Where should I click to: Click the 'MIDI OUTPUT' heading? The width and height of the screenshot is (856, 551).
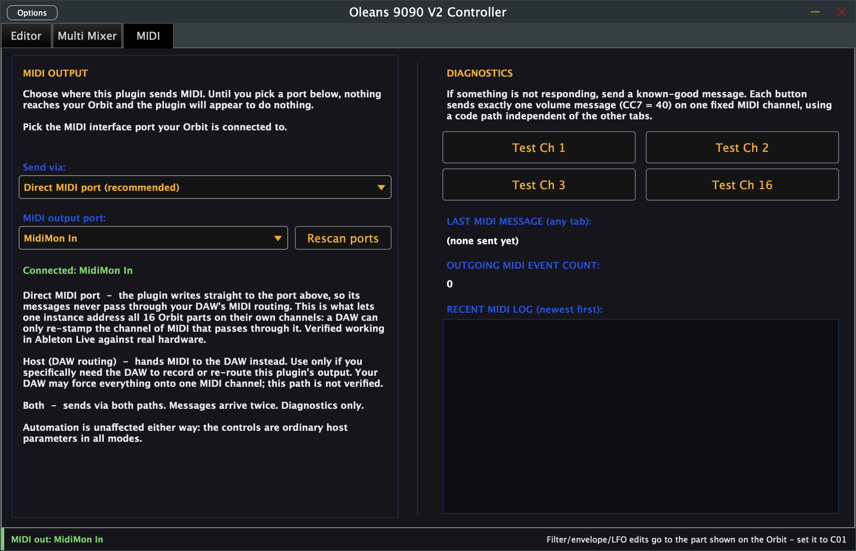coord(56,73)
